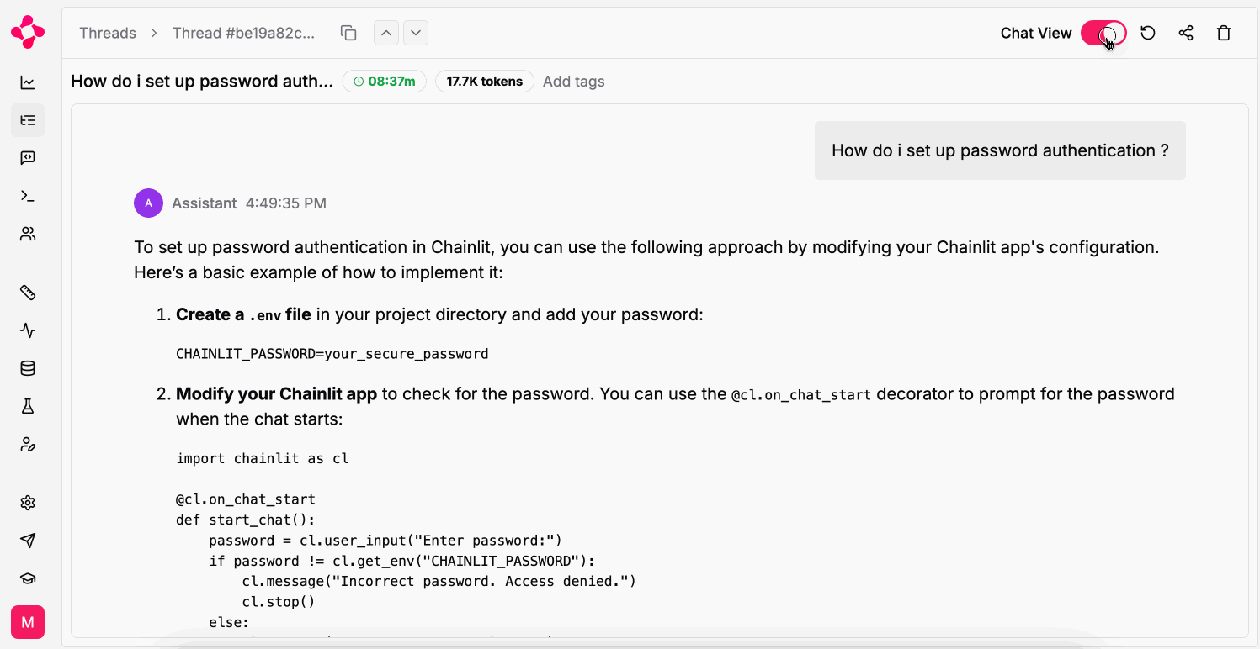Viewport: 1260px width, 649px height.
Task: Click the thread title 'How do i set up password auth...'
Action: click(x=202, y=82)
